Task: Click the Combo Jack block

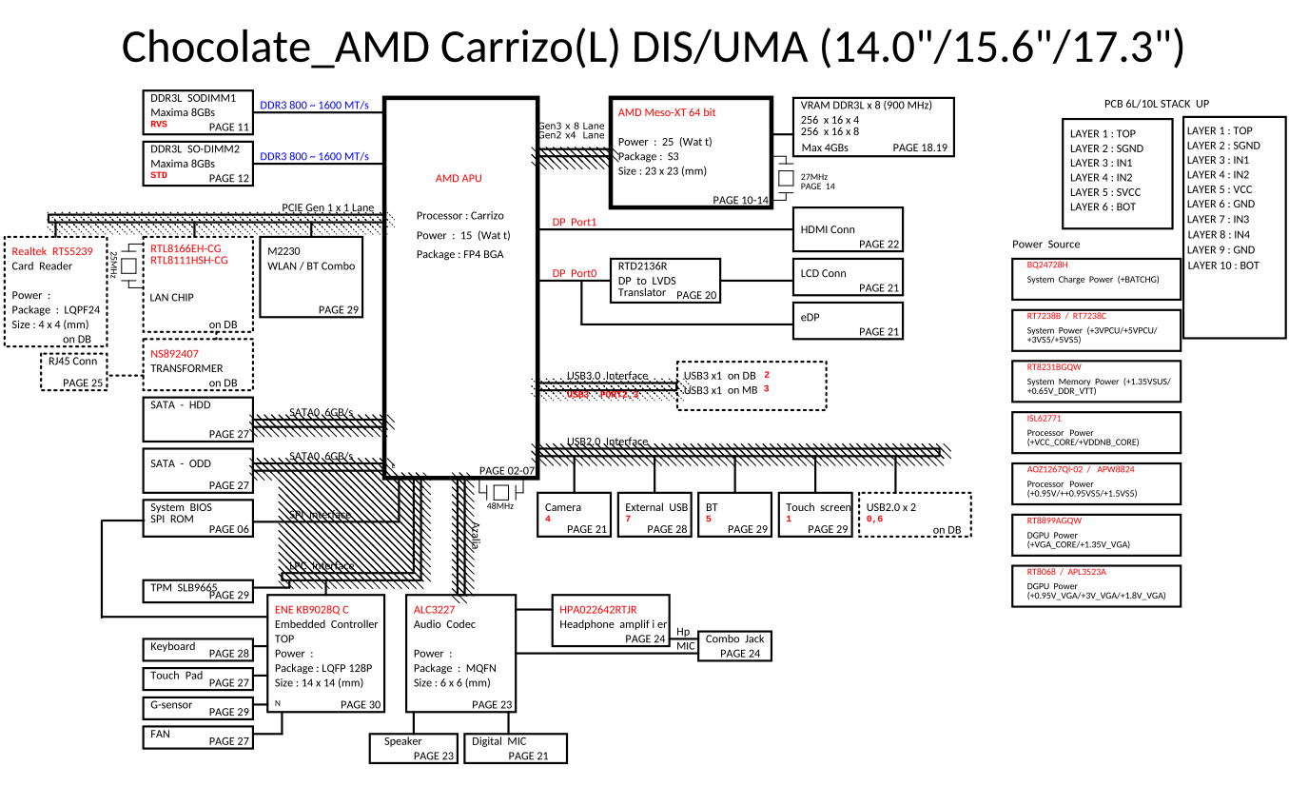Action: pos(733,646)
